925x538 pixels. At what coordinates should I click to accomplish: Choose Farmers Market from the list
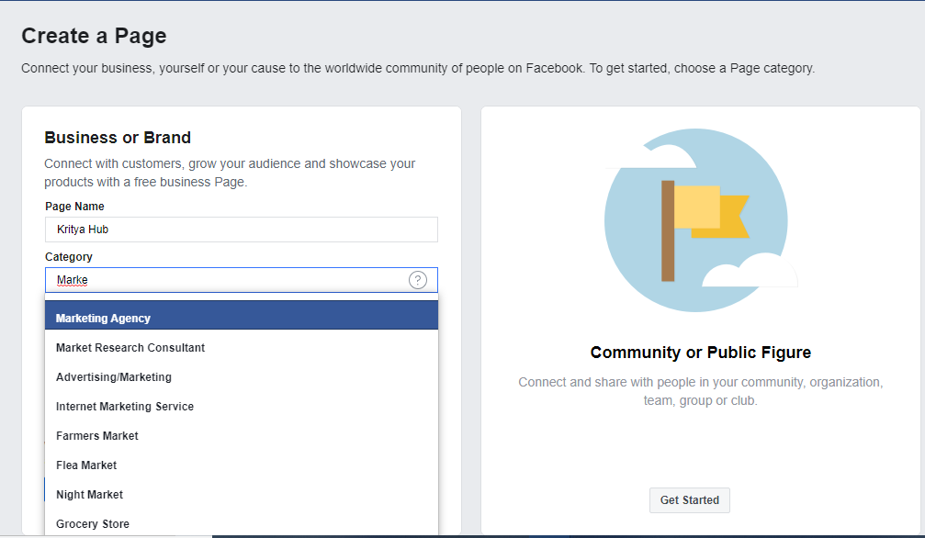click(242, 436)
